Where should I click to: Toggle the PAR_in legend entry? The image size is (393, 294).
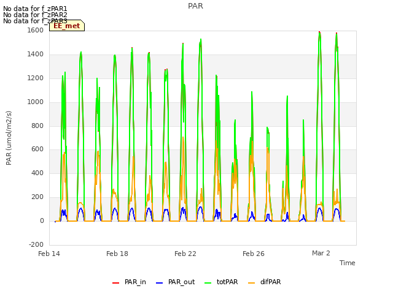(129, 282)
